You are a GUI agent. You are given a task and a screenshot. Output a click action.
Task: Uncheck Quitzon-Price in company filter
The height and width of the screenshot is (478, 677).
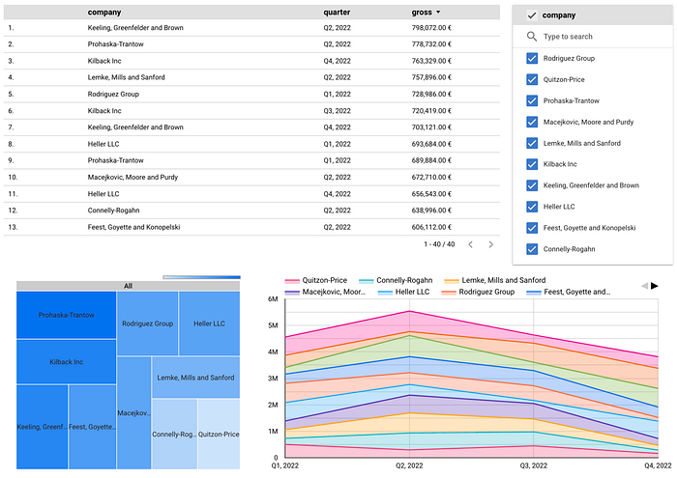coord(532,79)
